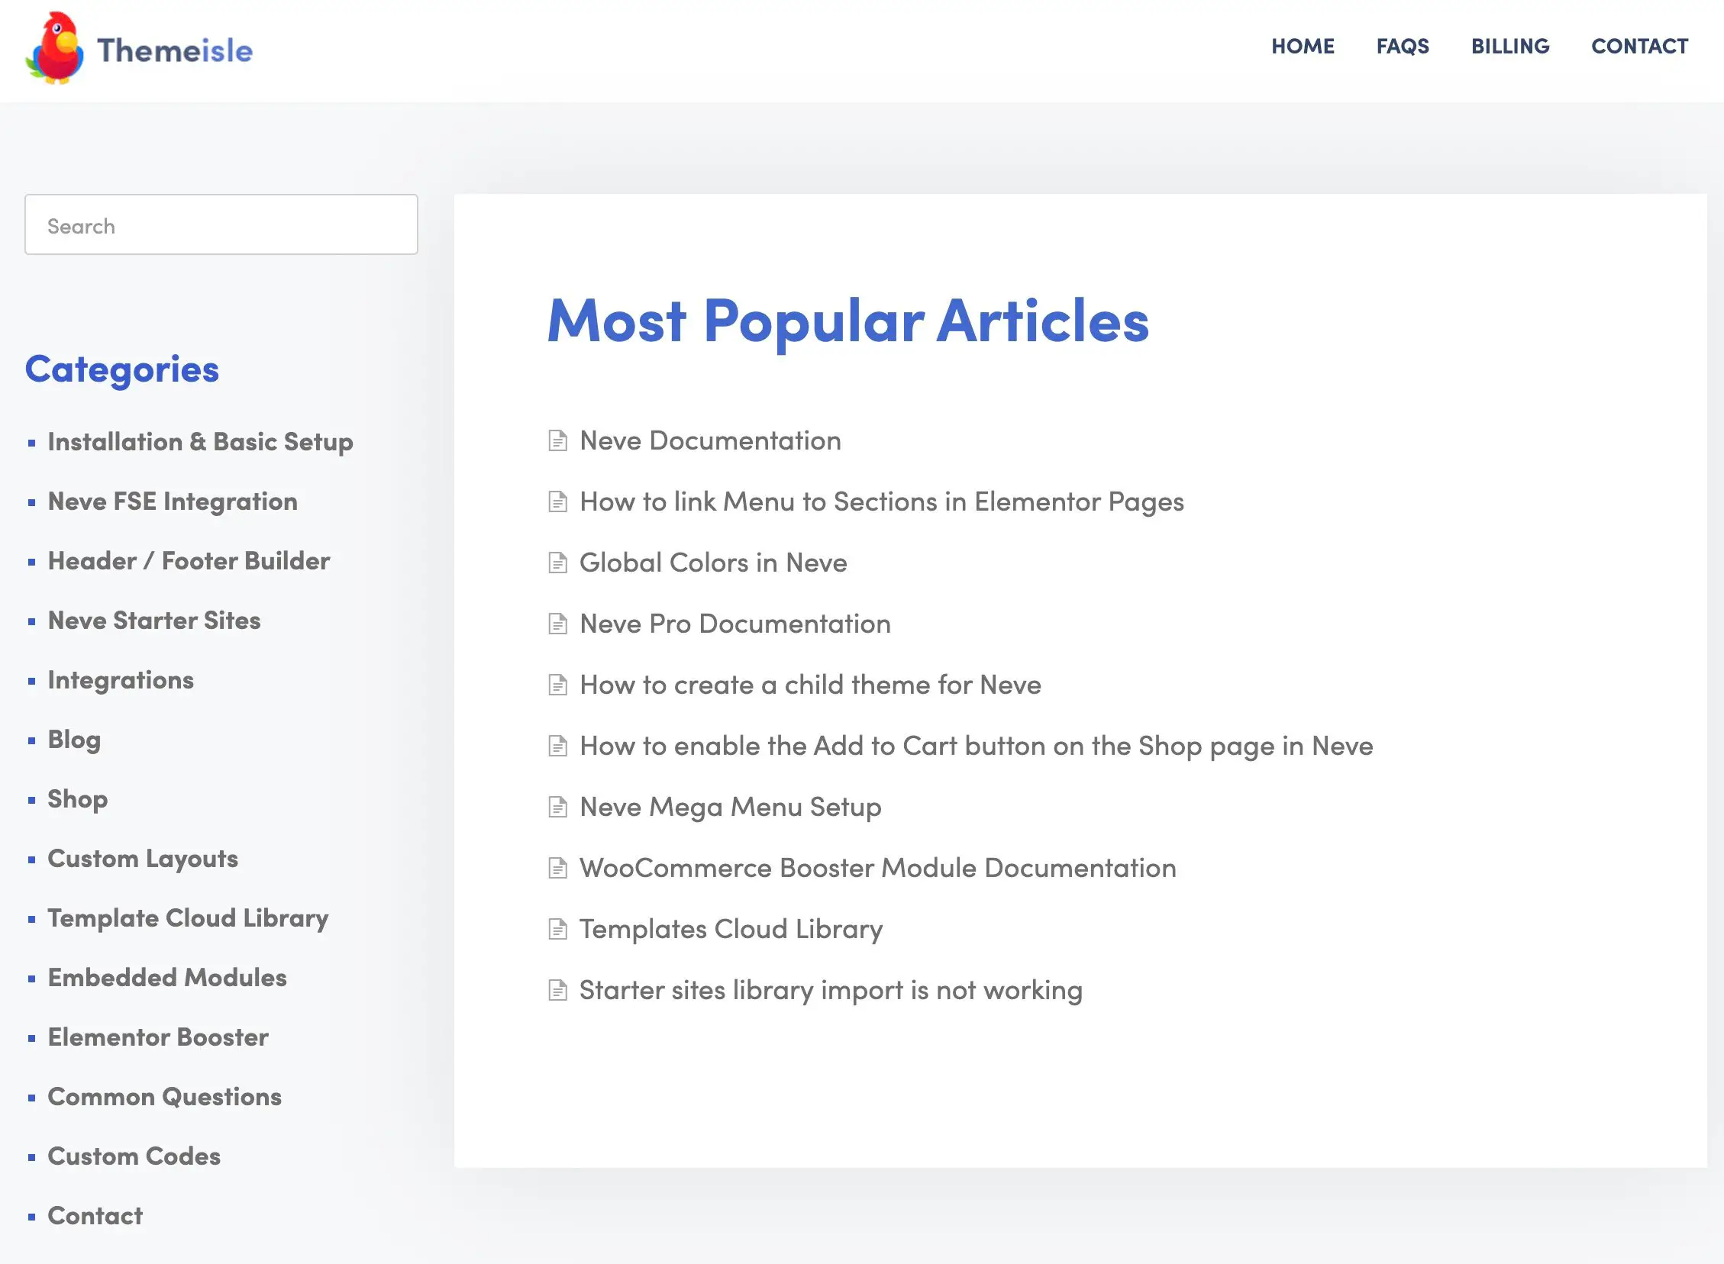Click the Themeisle parrot logo
Screen dimensions: 1724x1264
pyautogui.click(x=54, y=47)
